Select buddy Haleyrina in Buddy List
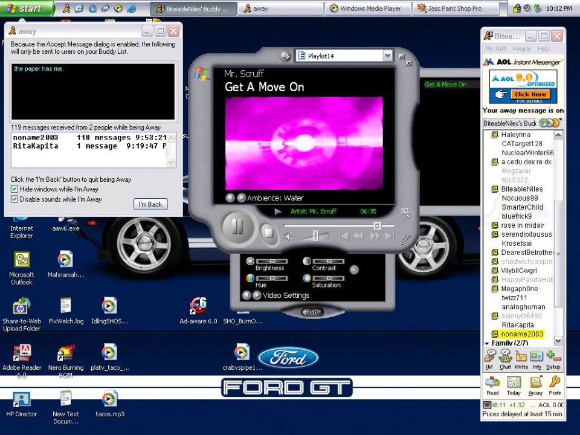This screenshot has width=580, height=435. coord(515,135)
